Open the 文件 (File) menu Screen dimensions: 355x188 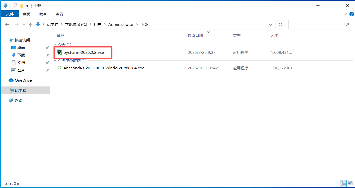tap(10, 14)
